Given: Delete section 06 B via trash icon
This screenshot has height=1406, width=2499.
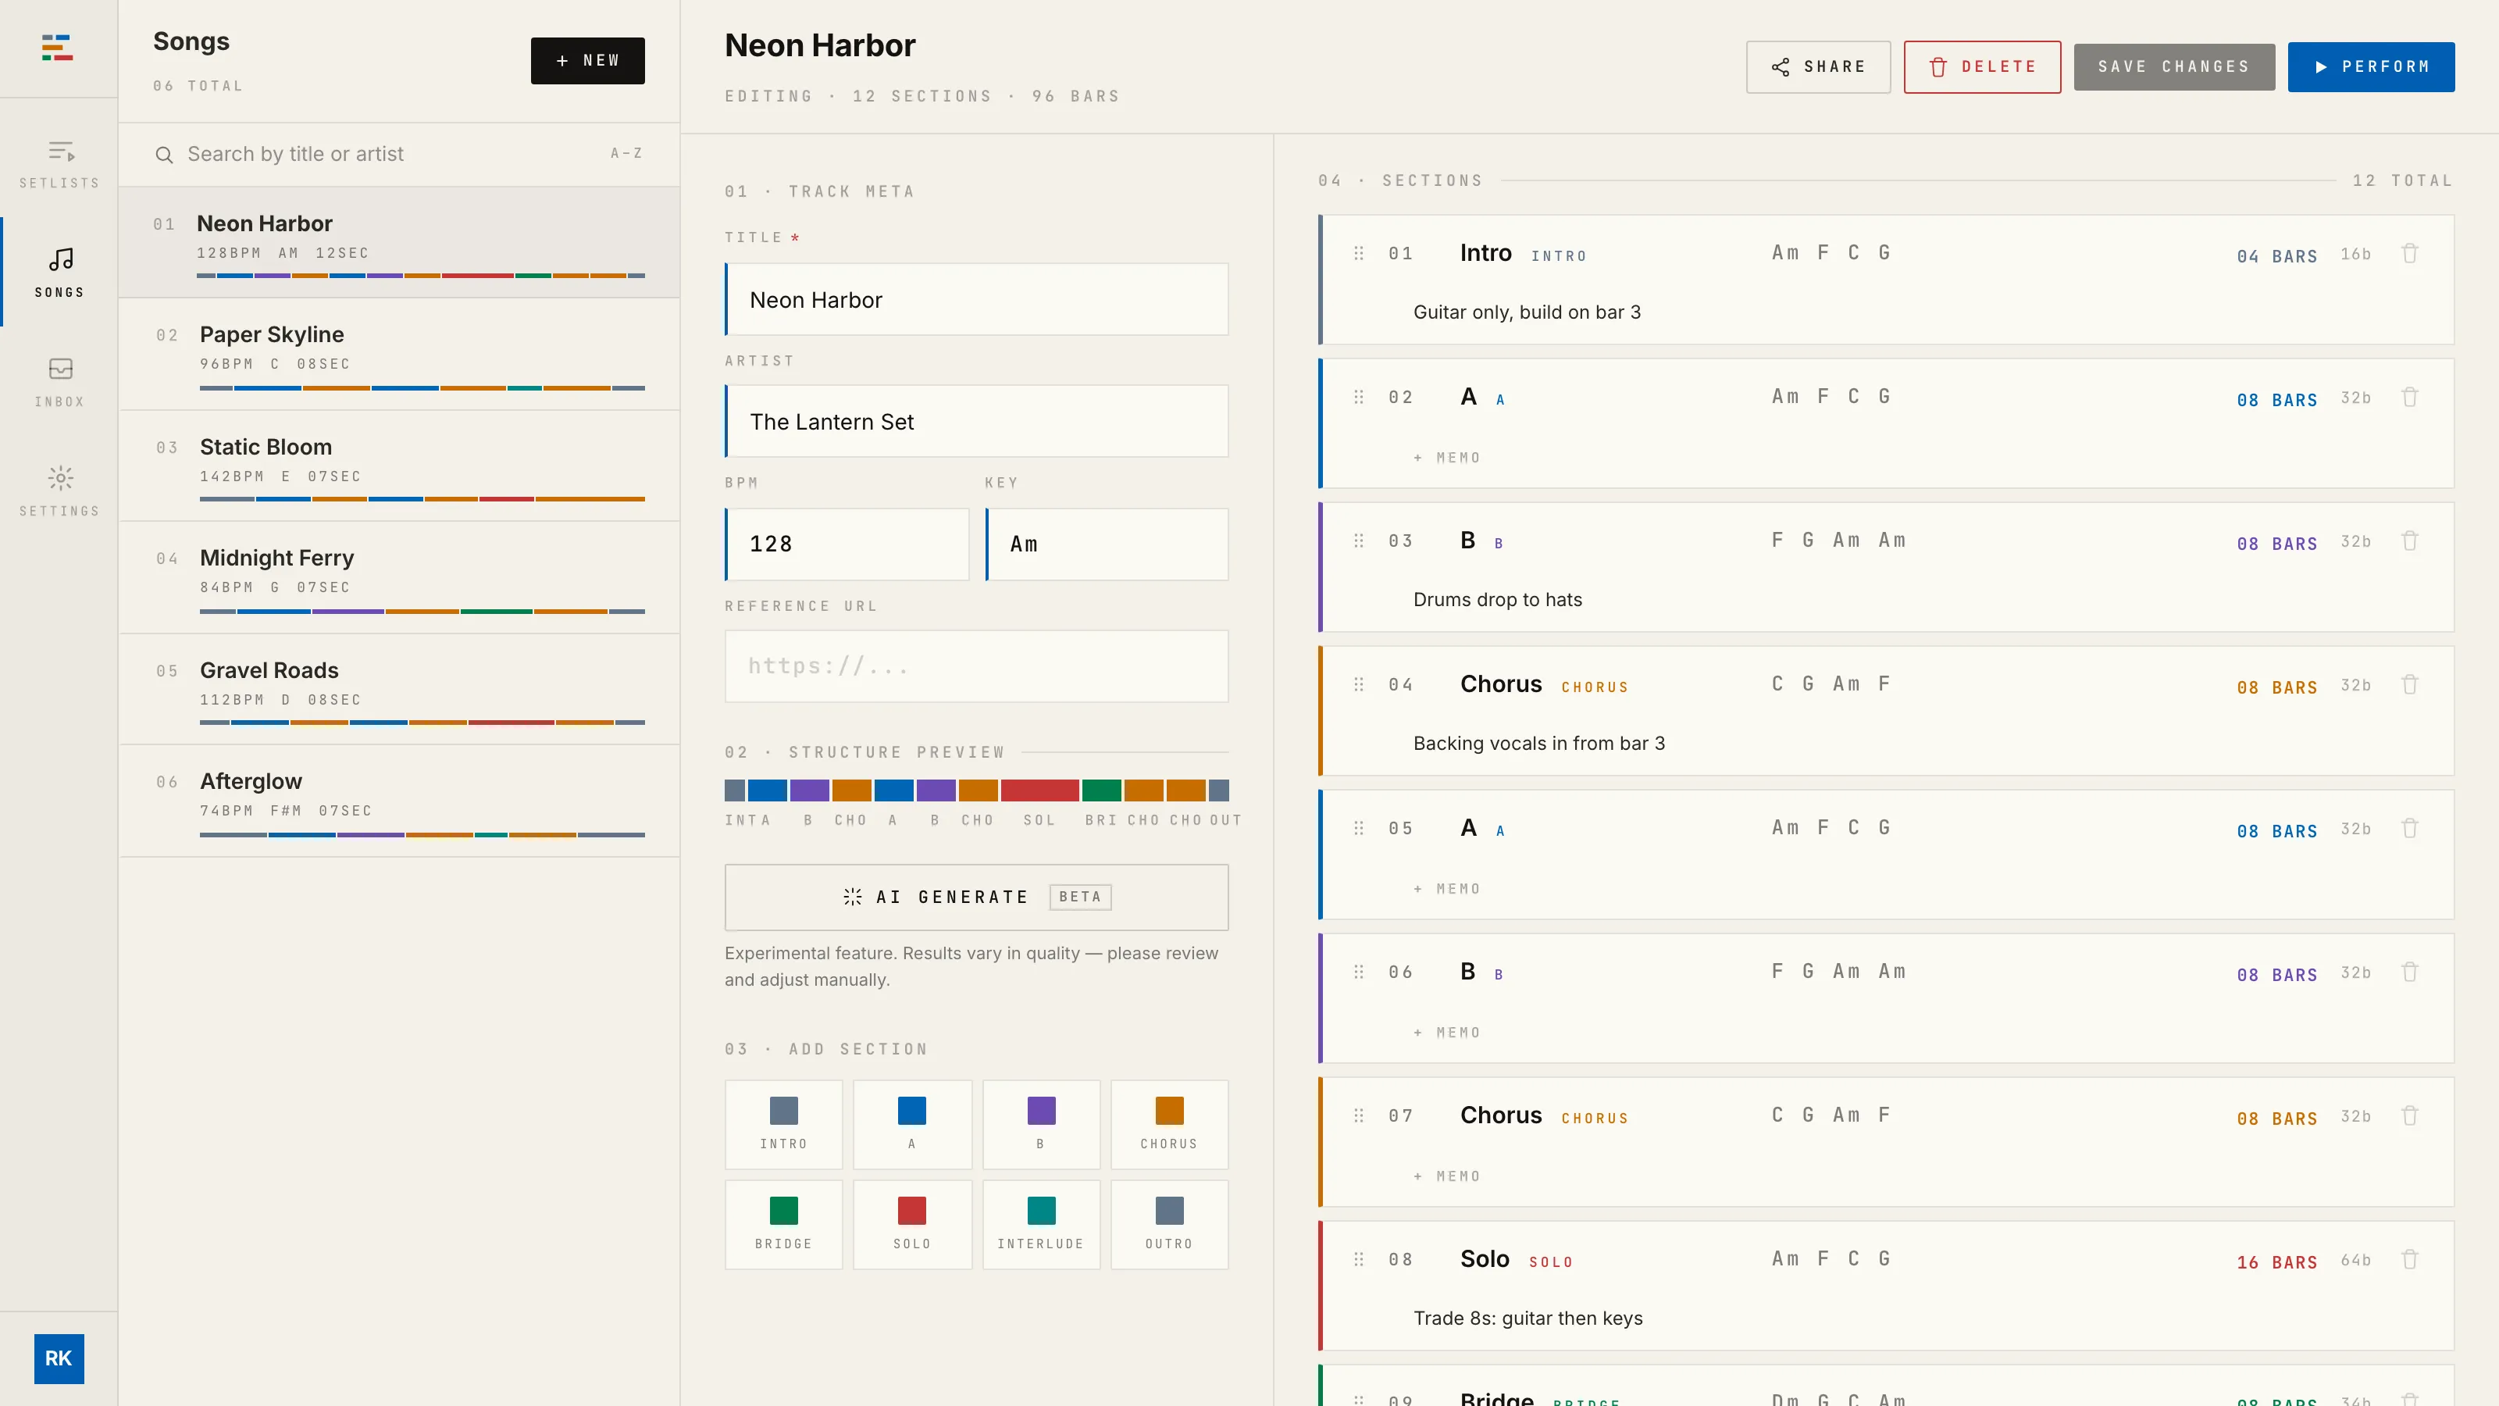Looking at the screenshot, I should click(2410, 971).
